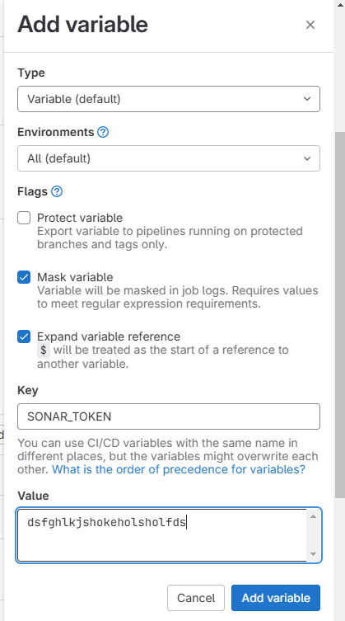Click the Value textarea up arrow
This screenshot has height=621, width=345.
pos(314,516)
